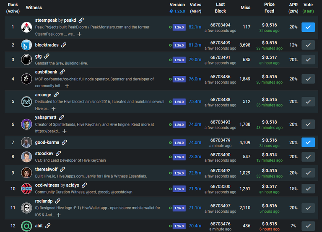Open peakd owner link for steempeak
322x232 pixels.
(70, 20)
